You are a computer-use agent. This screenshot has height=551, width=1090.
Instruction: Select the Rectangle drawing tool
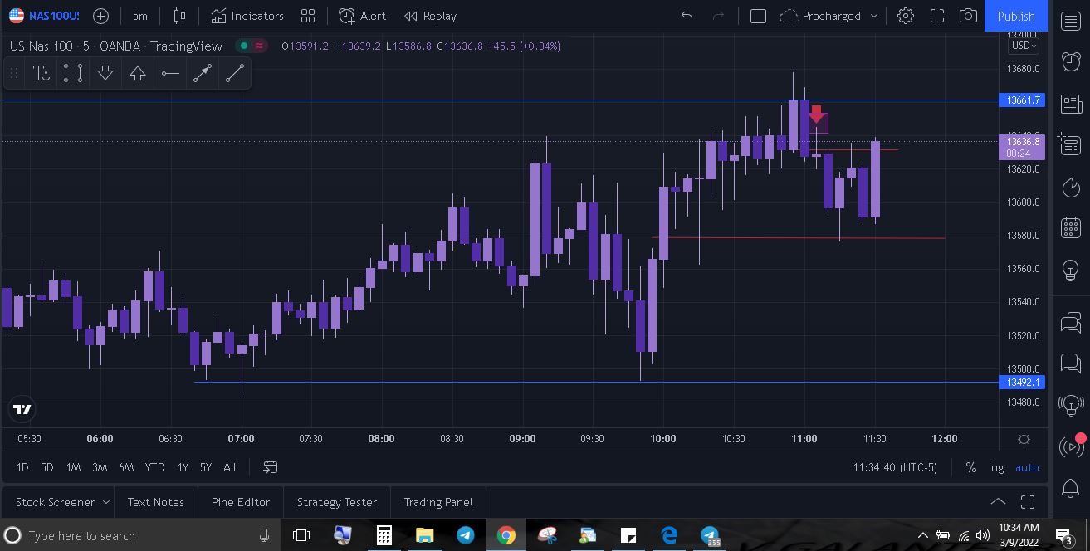pos(73,74)
